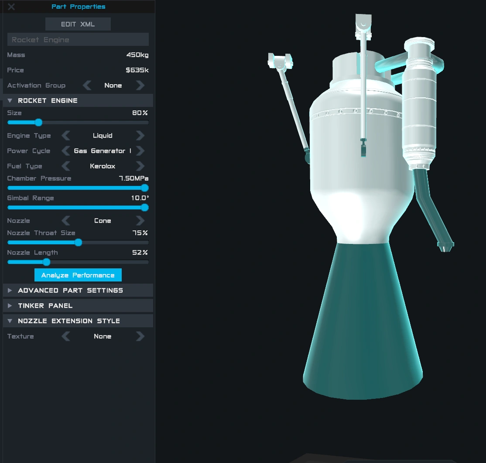Click the previous Activation Group arrow
486x463 pixels.
click(x=86, y=86)
